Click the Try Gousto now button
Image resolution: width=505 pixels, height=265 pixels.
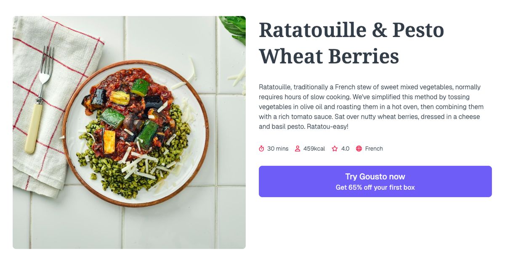tap(375, 176)
